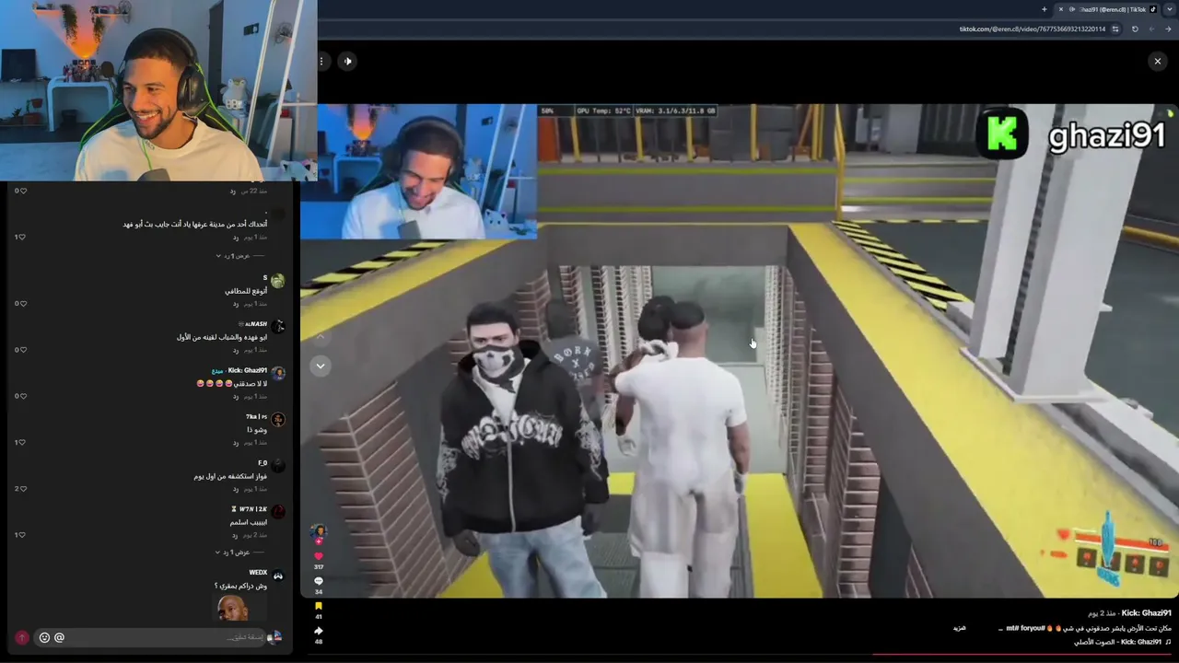
Task: Open the #foryou hashtag link
Action: pos(1033,628)
